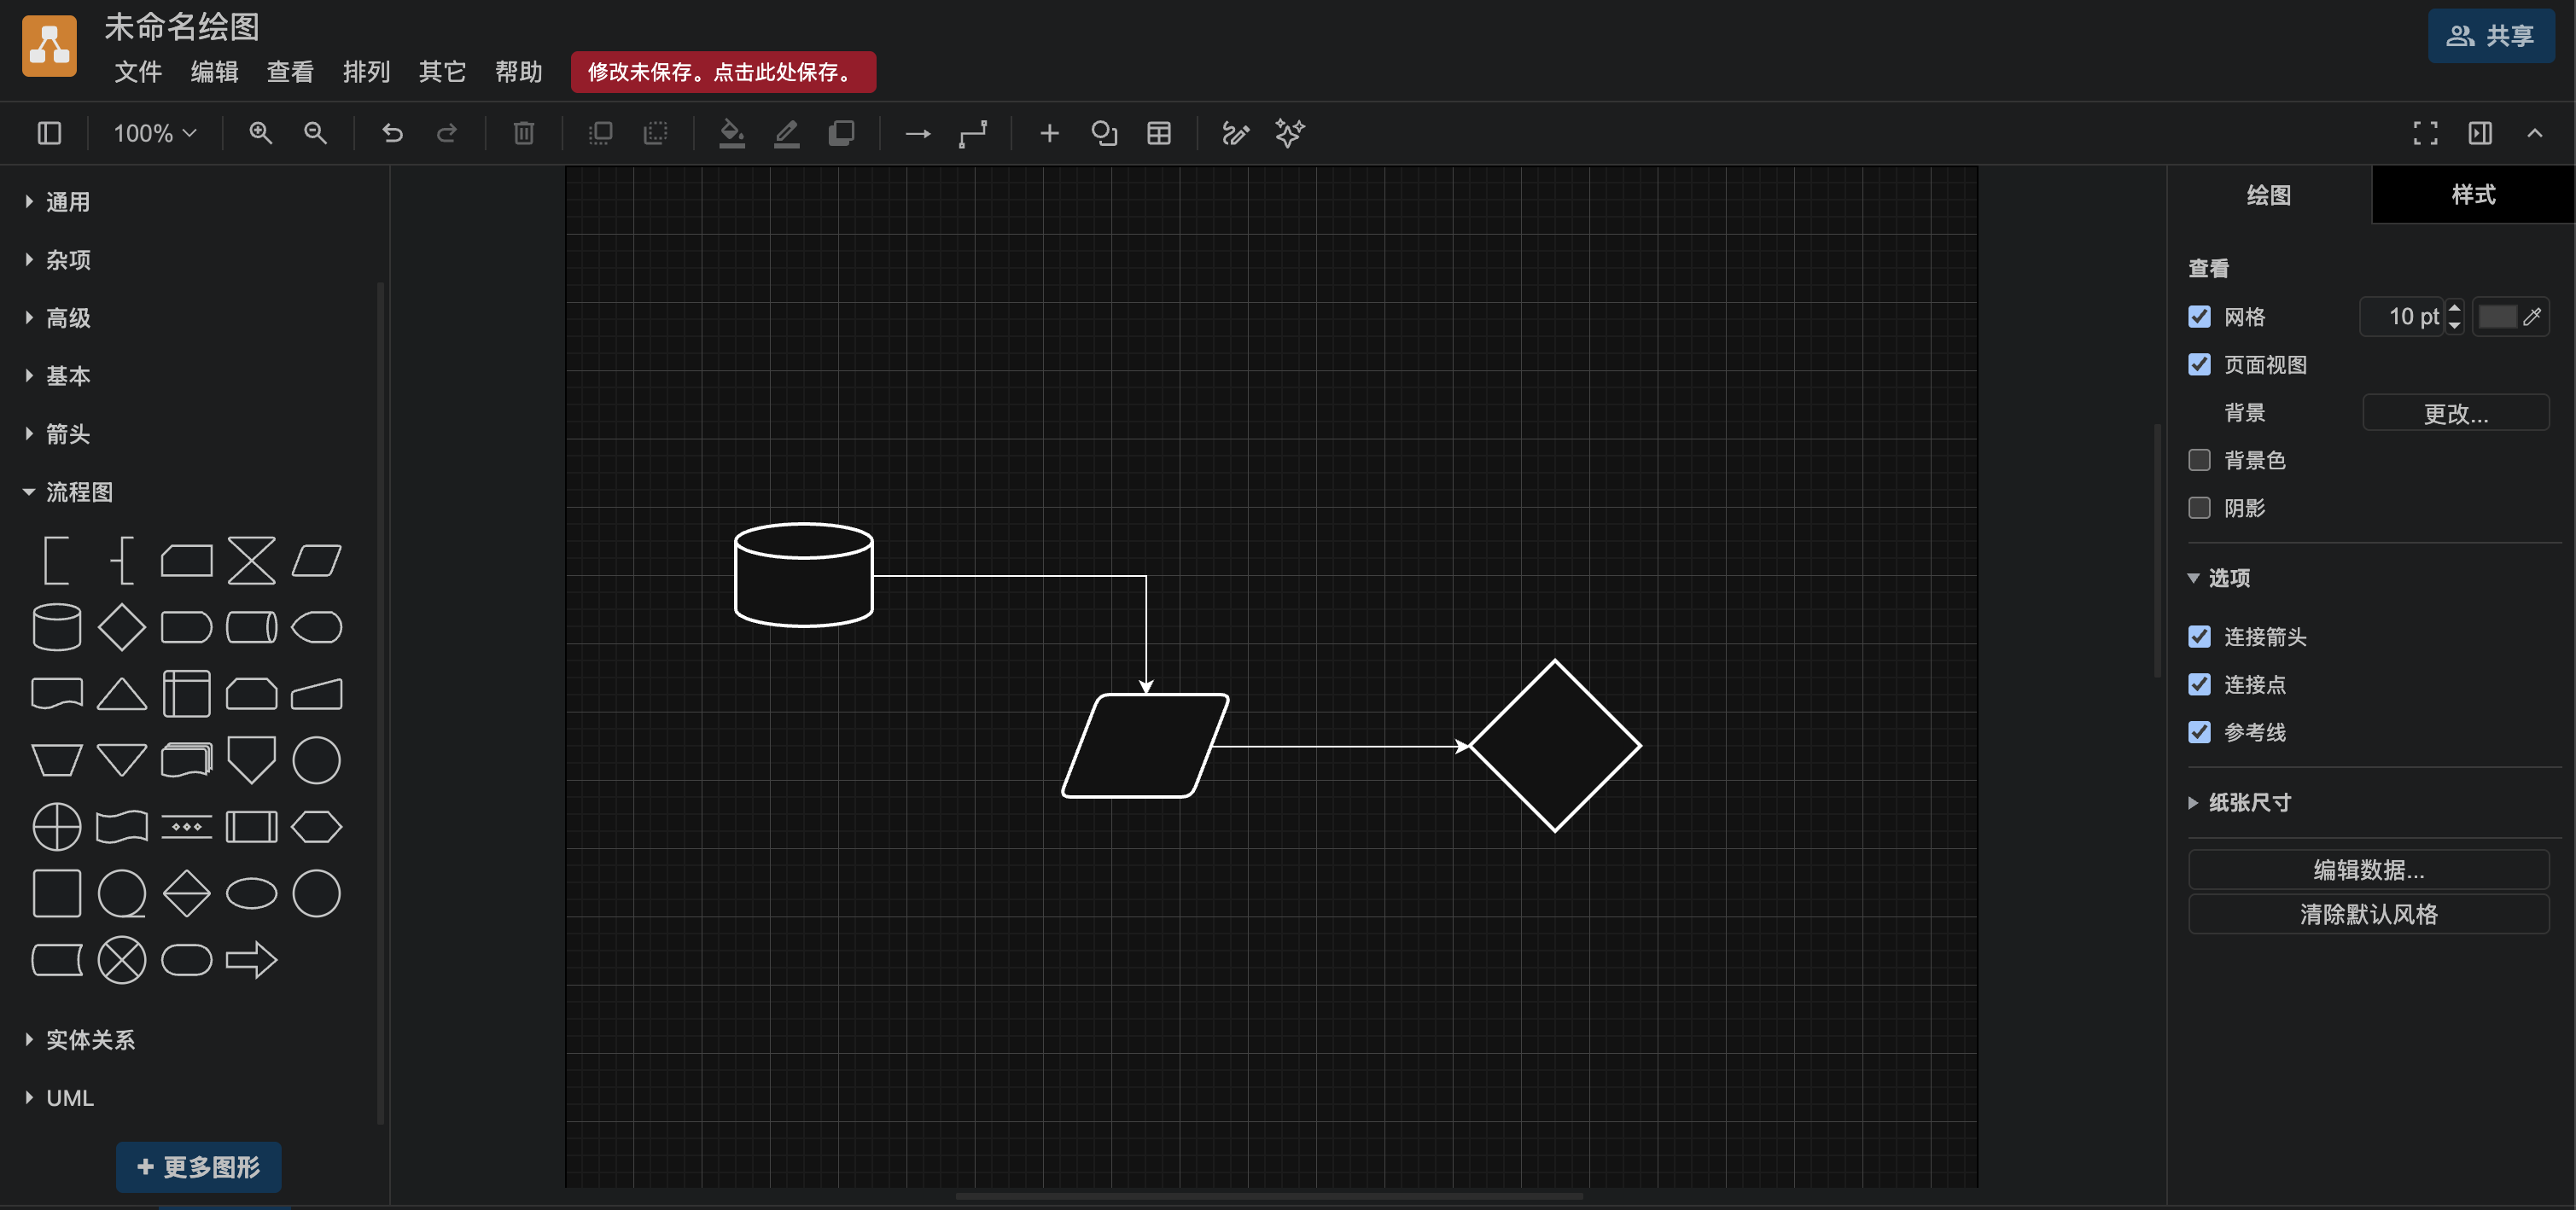Enable the 背景色 checkbox

tap(2199, 460)
